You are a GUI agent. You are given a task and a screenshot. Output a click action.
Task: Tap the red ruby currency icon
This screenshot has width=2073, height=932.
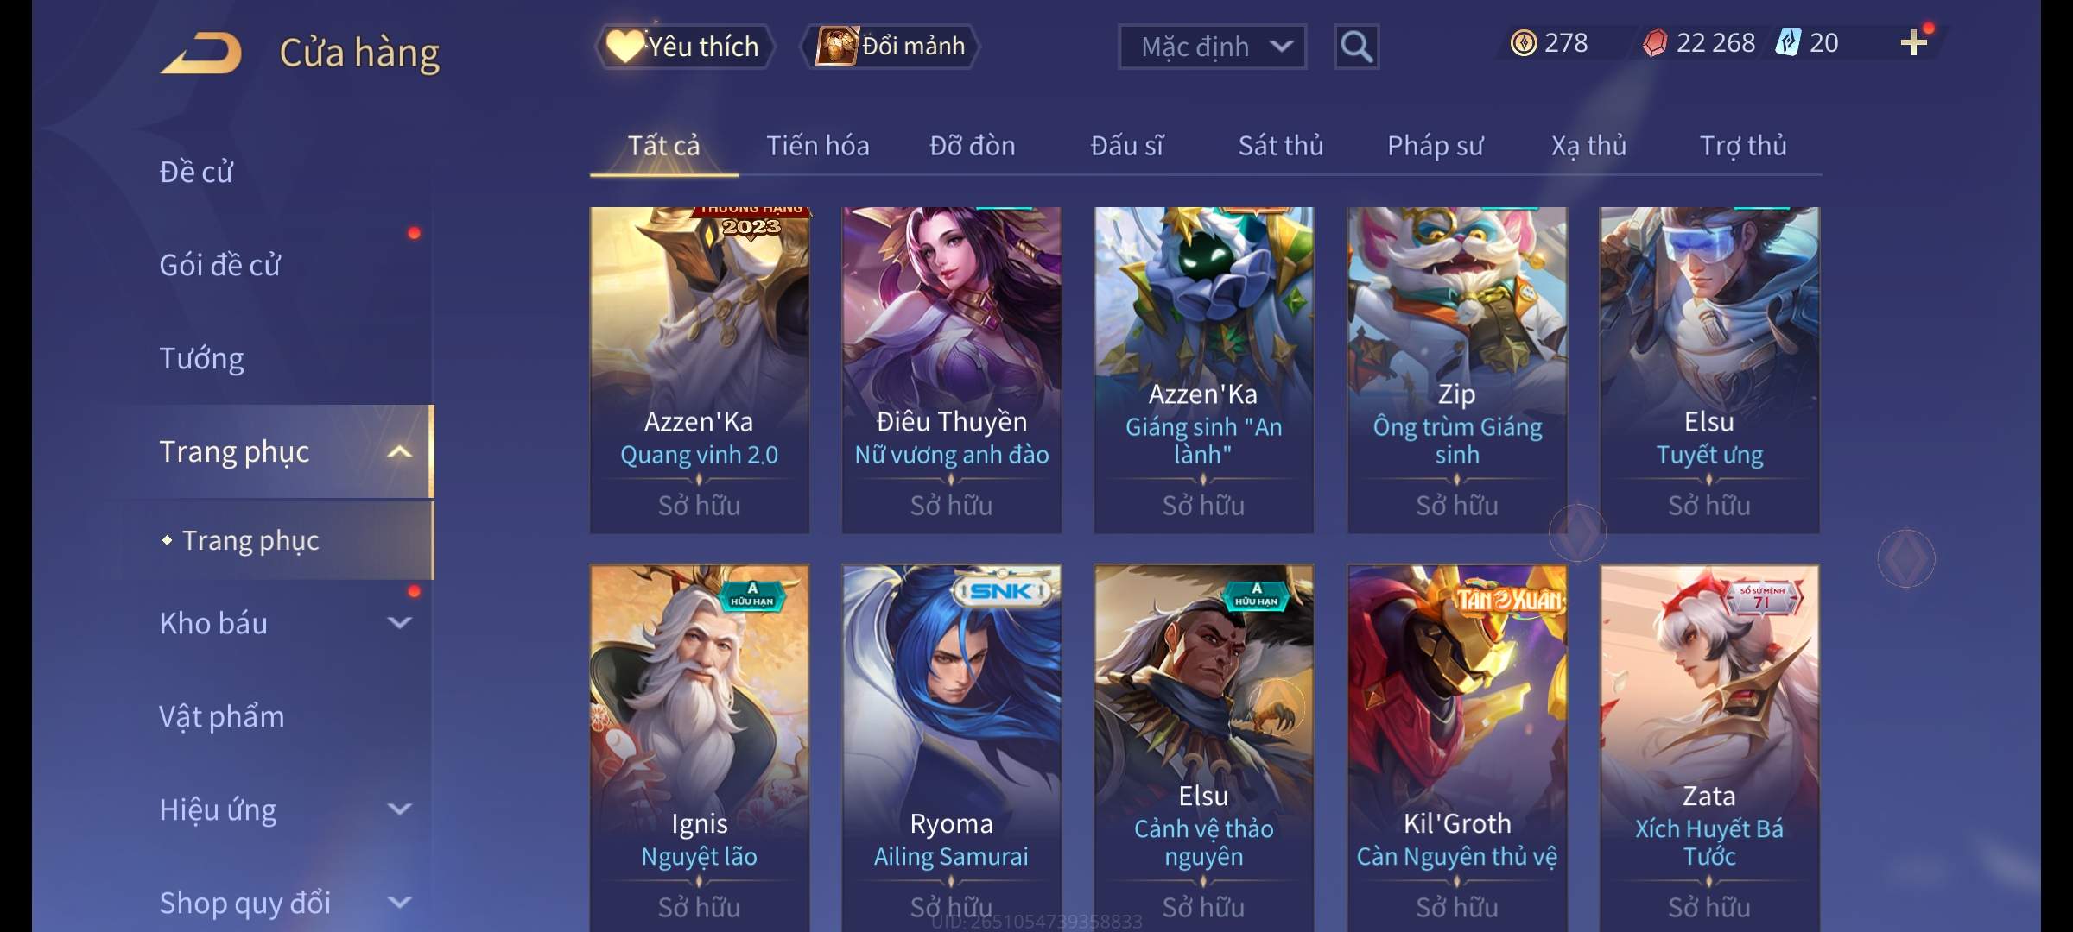pyautogui.click(x=1654, y=43)
